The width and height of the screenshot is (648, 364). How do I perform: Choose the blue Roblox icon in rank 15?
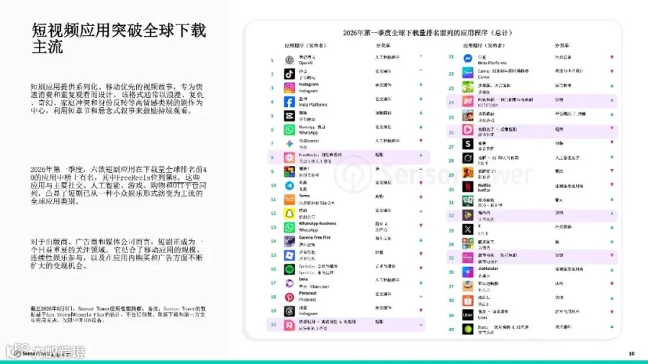tap(289, 255)
